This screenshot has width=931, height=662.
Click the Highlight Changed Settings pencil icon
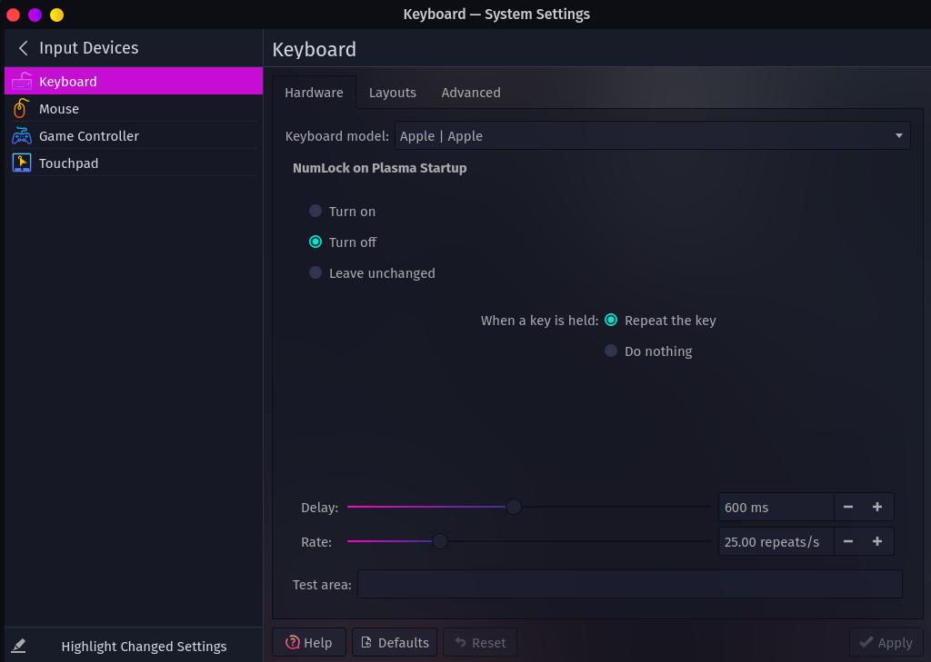[18, 646]
